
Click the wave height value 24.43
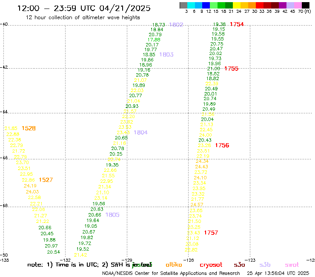[201, 167]
